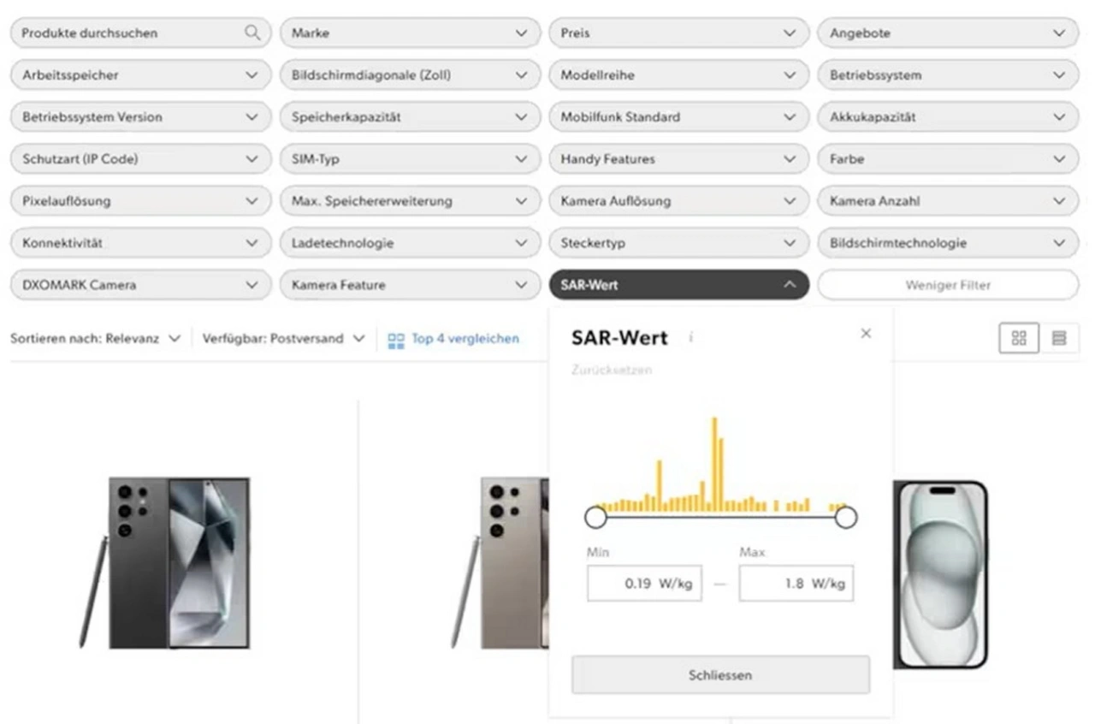The image size is (1095, 724).
Task: Click the search magnifier icon
Action: coord(252,33)
